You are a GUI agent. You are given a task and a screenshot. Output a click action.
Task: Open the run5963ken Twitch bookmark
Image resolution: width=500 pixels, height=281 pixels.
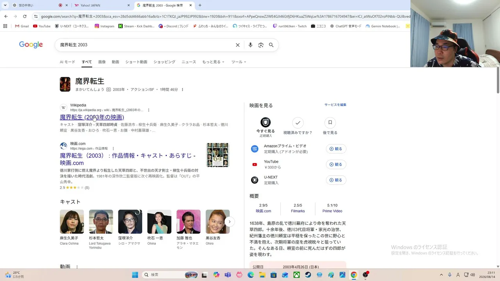289,26
